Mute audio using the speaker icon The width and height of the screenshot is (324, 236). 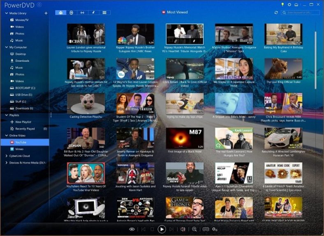click(x=183, y=229)
